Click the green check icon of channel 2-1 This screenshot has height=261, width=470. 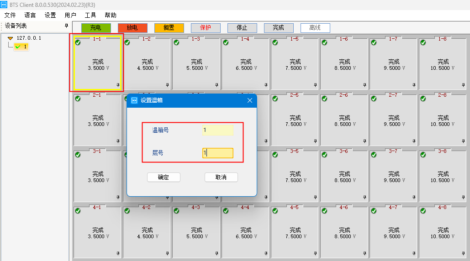[78, 99]
